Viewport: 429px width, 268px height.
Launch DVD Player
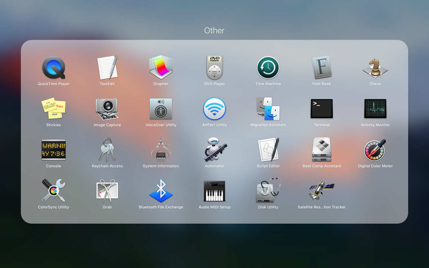tap(214, 68)
